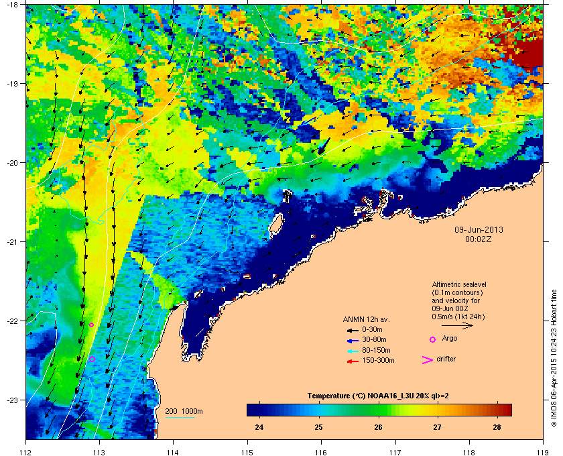
Task: Click the red 150-300m arrow legend icon
Action: coord(353,361)
